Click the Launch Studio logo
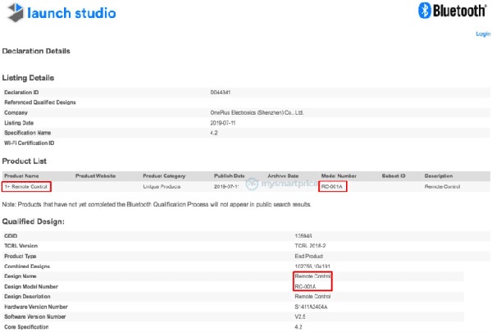Screen dimensions: 492x332 61,13
